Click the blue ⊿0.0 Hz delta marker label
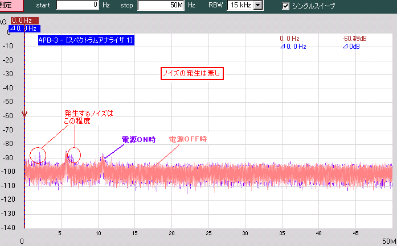This screenshot has height=246, width=397. pyautogui.click(x=24, y=28)
